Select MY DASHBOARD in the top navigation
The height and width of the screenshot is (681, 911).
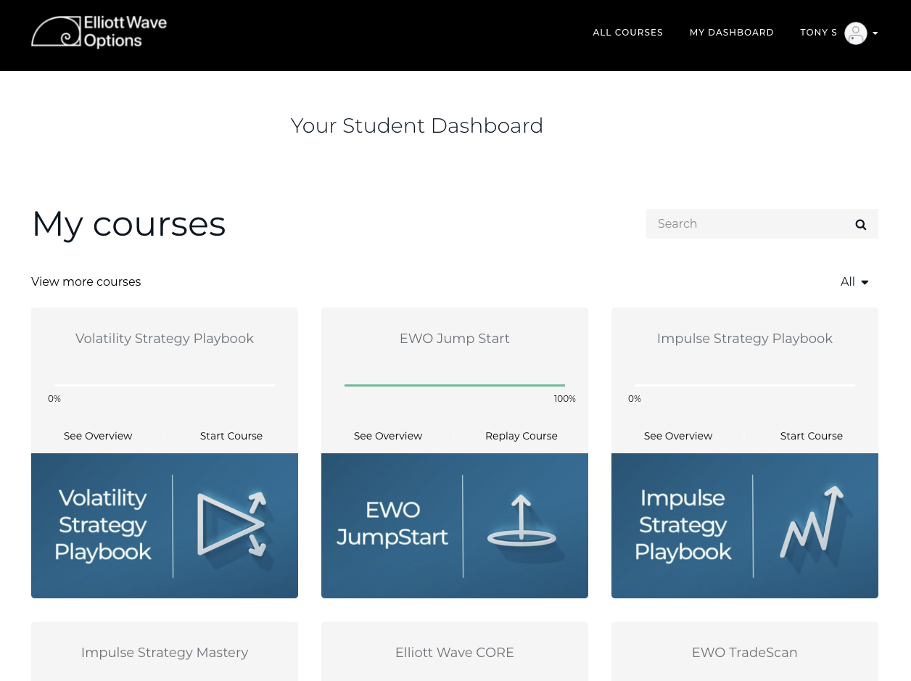coord(731,32)
